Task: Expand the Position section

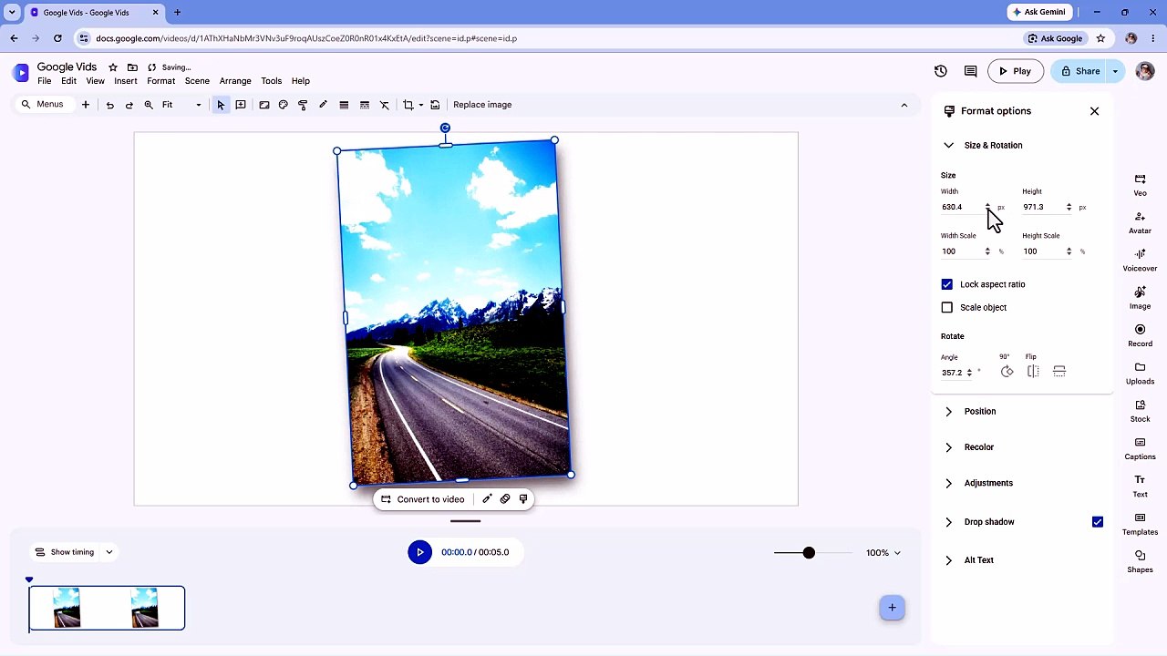Action: coord(948,412)
